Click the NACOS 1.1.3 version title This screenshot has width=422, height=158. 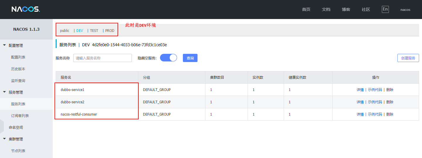26,29
